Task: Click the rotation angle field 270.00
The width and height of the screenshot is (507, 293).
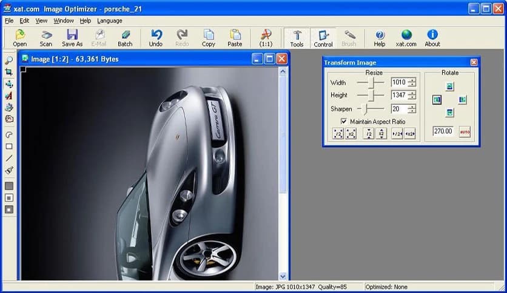Action: (443, 131)
